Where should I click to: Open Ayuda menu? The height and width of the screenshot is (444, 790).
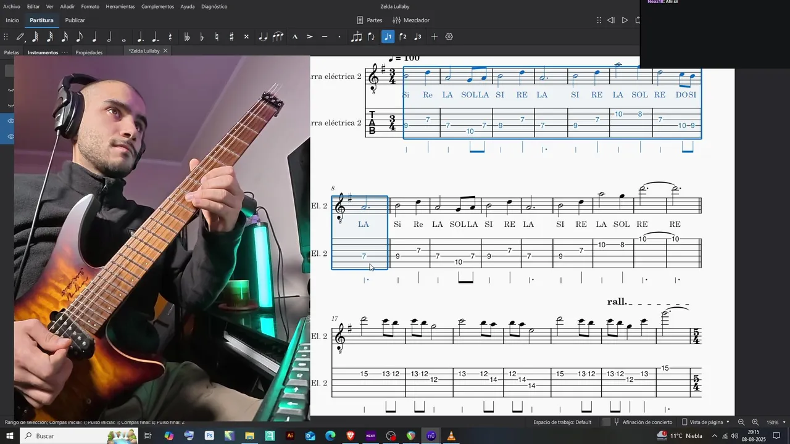tap(188, 7)
